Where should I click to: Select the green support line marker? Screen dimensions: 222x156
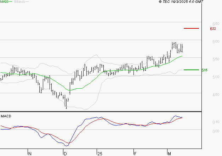click(192, 70)
